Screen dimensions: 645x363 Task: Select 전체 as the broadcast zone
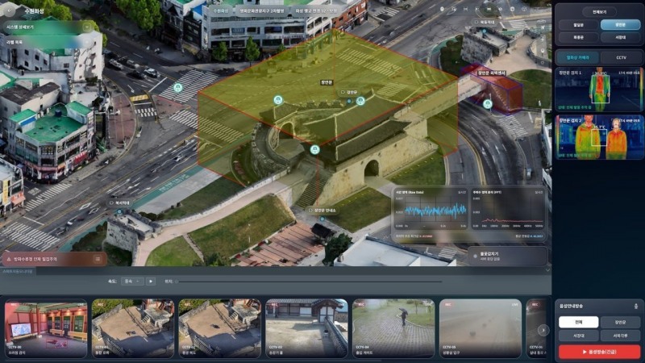point(578,322)
